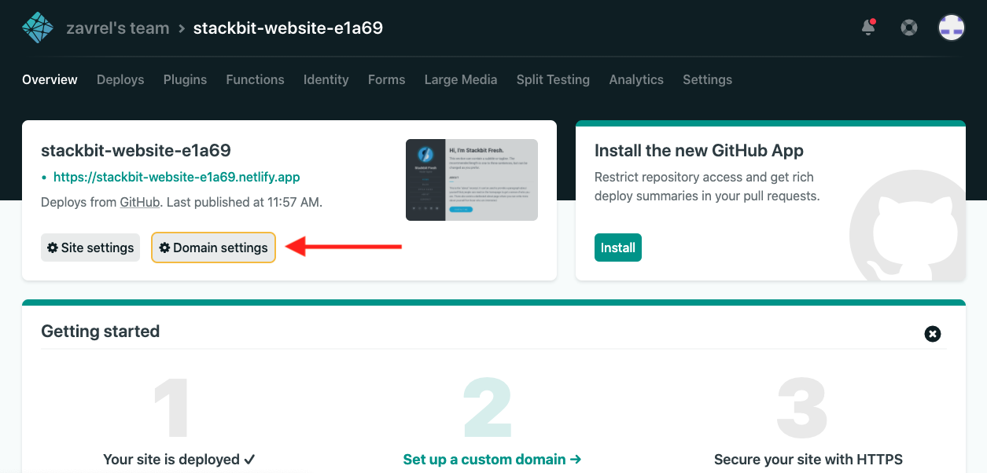
Task: Click the Domain settings button
Action: pyautogui.click(x=213, y=247)
